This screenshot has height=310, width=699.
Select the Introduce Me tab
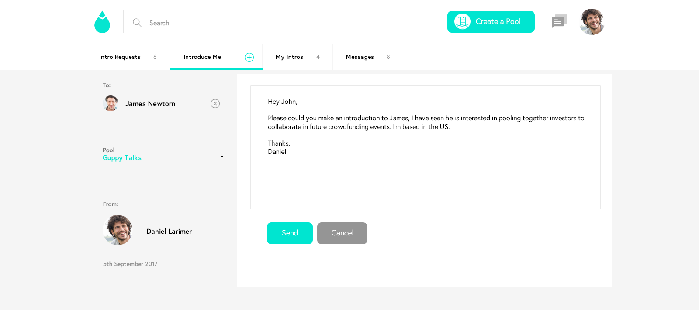click(216, 57)
